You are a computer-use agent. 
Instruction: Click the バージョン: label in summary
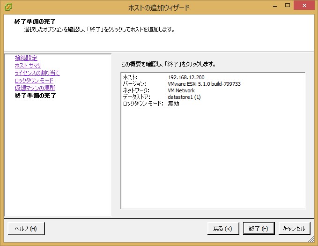pyautogui.click(x=134, y=84)
